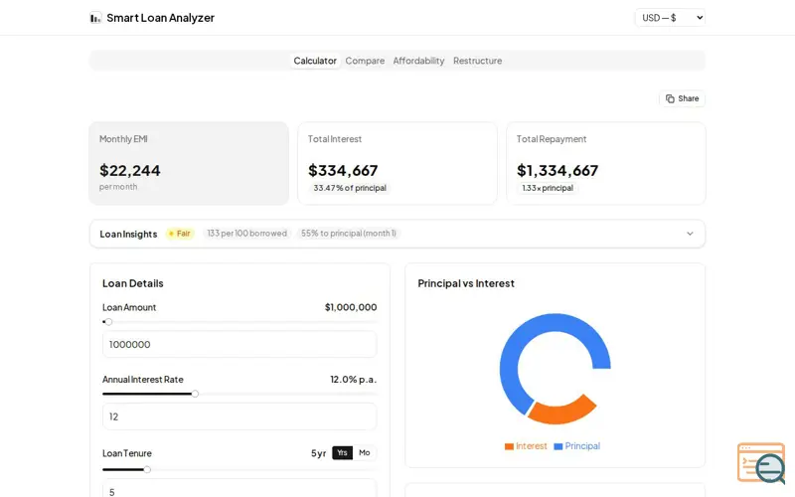Click '133 per 100 borrowed' chip
This screenshot has width=795, height=497.
click(x=246, y=234)
